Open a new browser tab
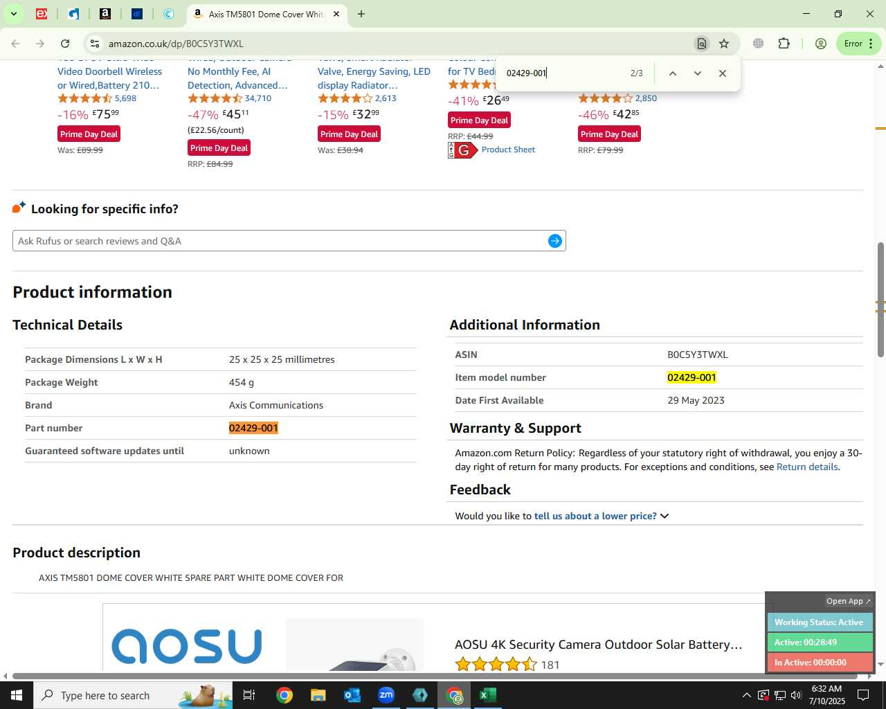886x709 pixels. pos(361,14)
